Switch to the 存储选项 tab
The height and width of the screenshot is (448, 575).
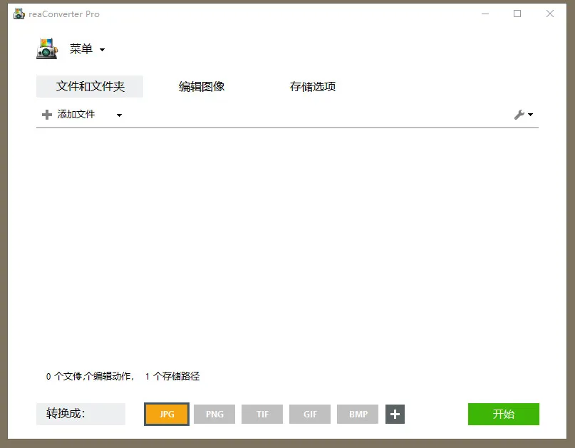[x=312, y=86]
